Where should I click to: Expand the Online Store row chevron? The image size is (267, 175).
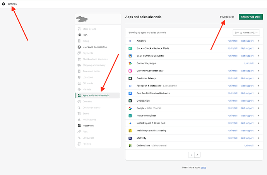coord(258,146)
